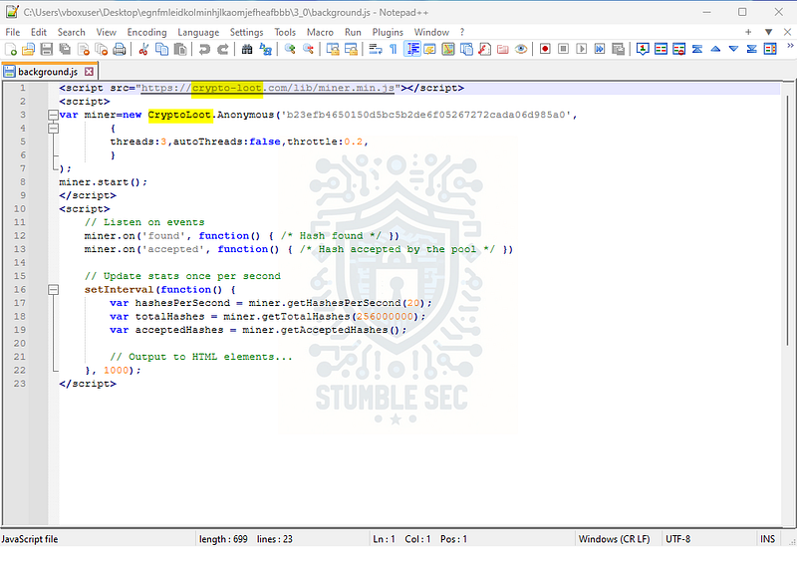Go to the next toolbar icon
This screenshot has height=570, width=797.
[733, 49]
